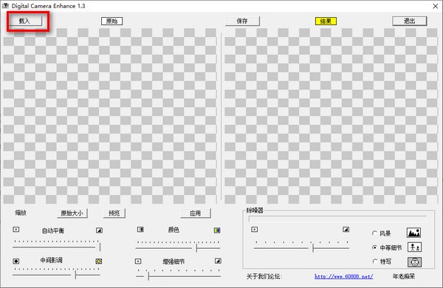
Task: Click the 颜色 (Color) slider thumb
Action: tap(197, 248)
